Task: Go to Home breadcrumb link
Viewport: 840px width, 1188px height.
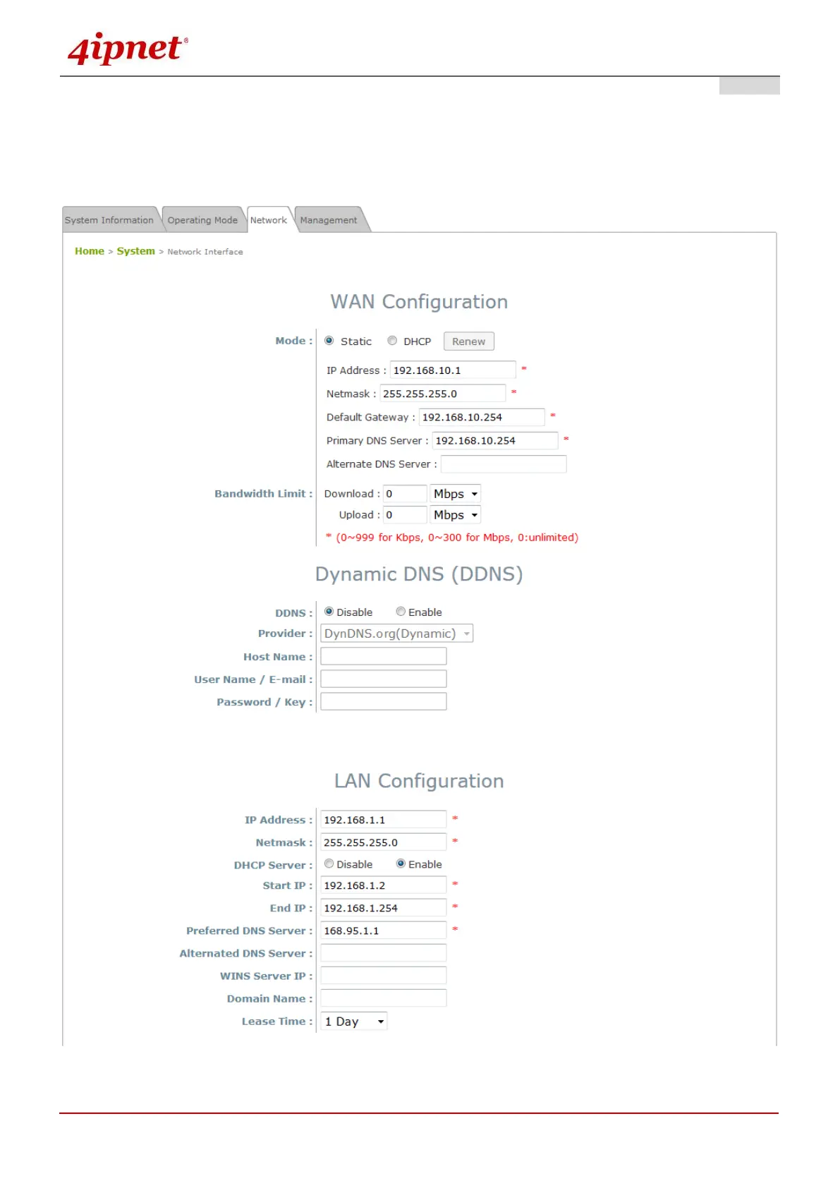Action: [90, 251]
